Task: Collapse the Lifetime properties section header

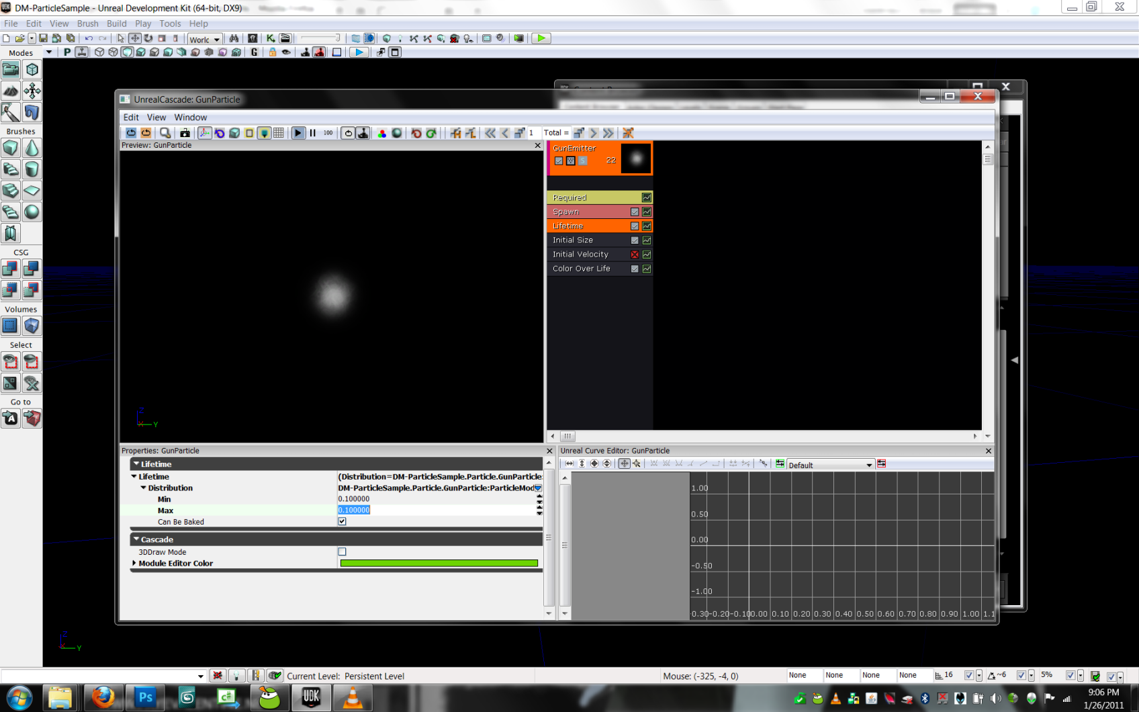Action: coord(136,464)
